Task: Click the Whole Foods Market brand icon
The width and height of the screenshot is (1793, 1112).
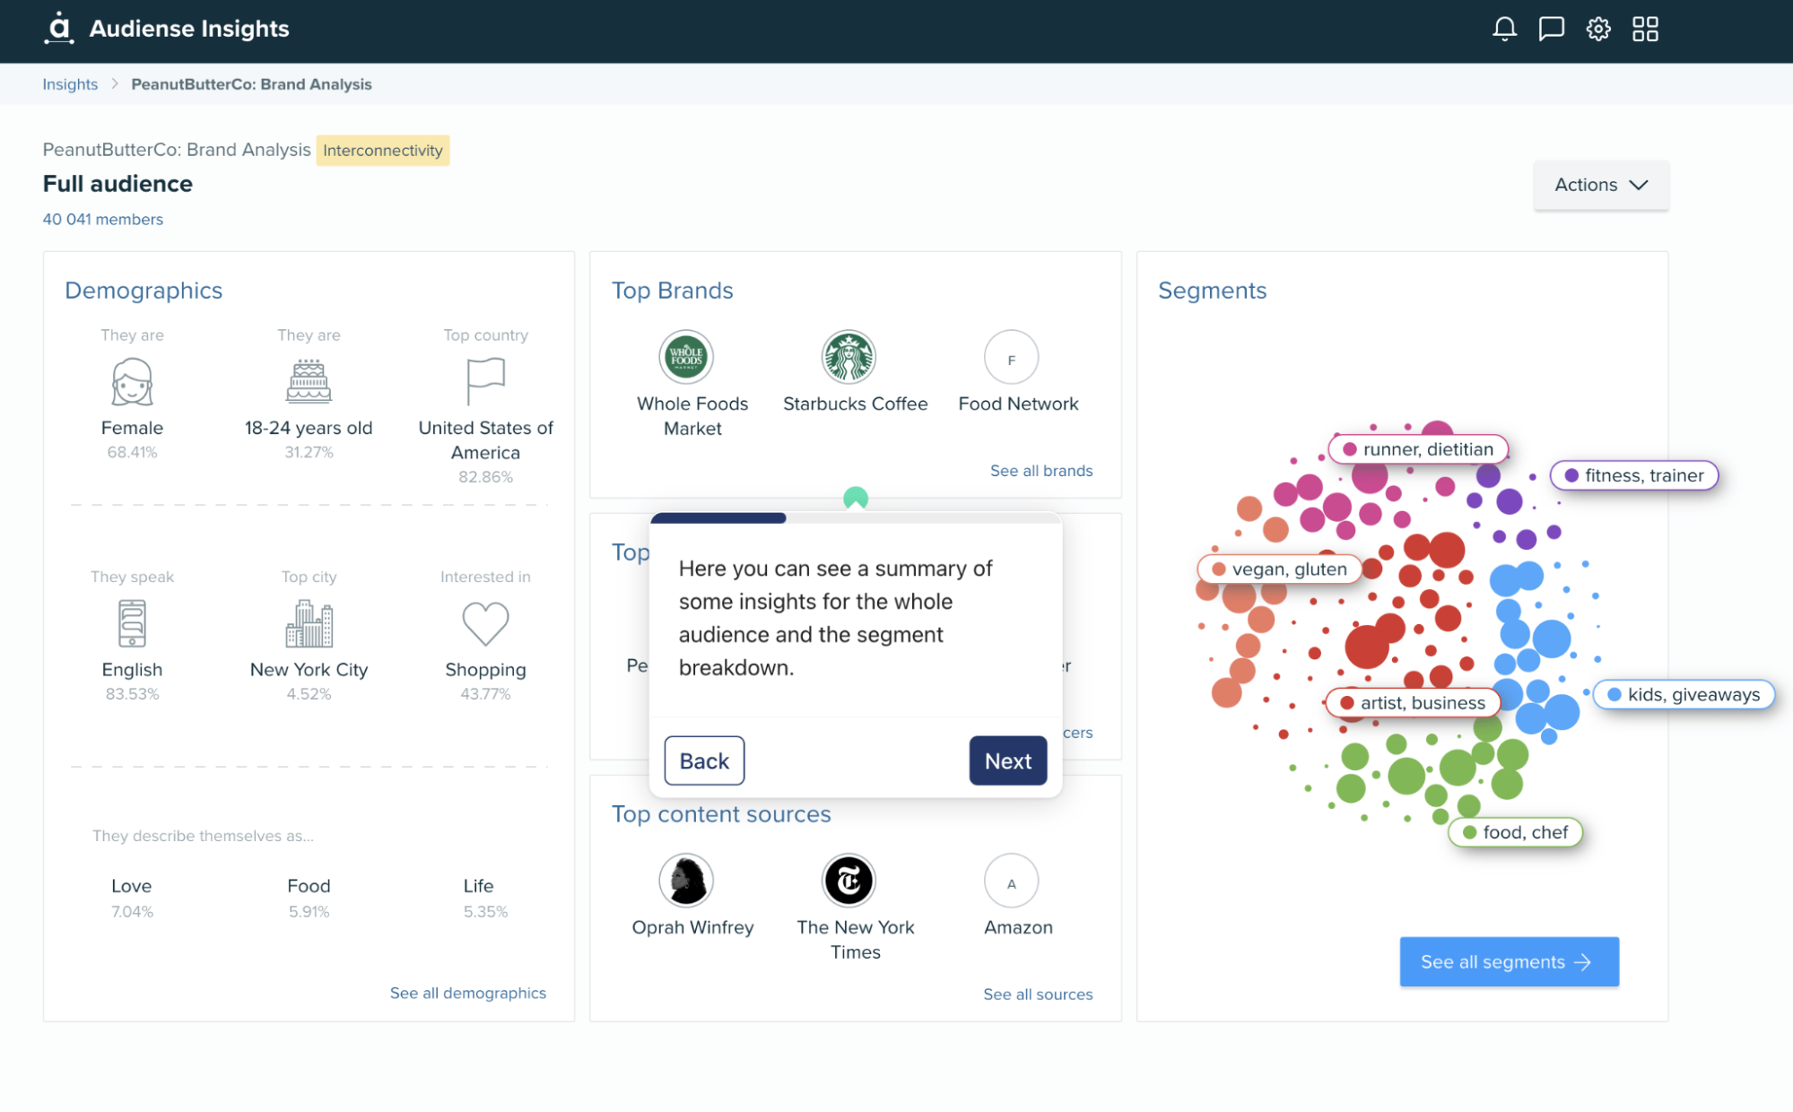Action: (692, 360)
